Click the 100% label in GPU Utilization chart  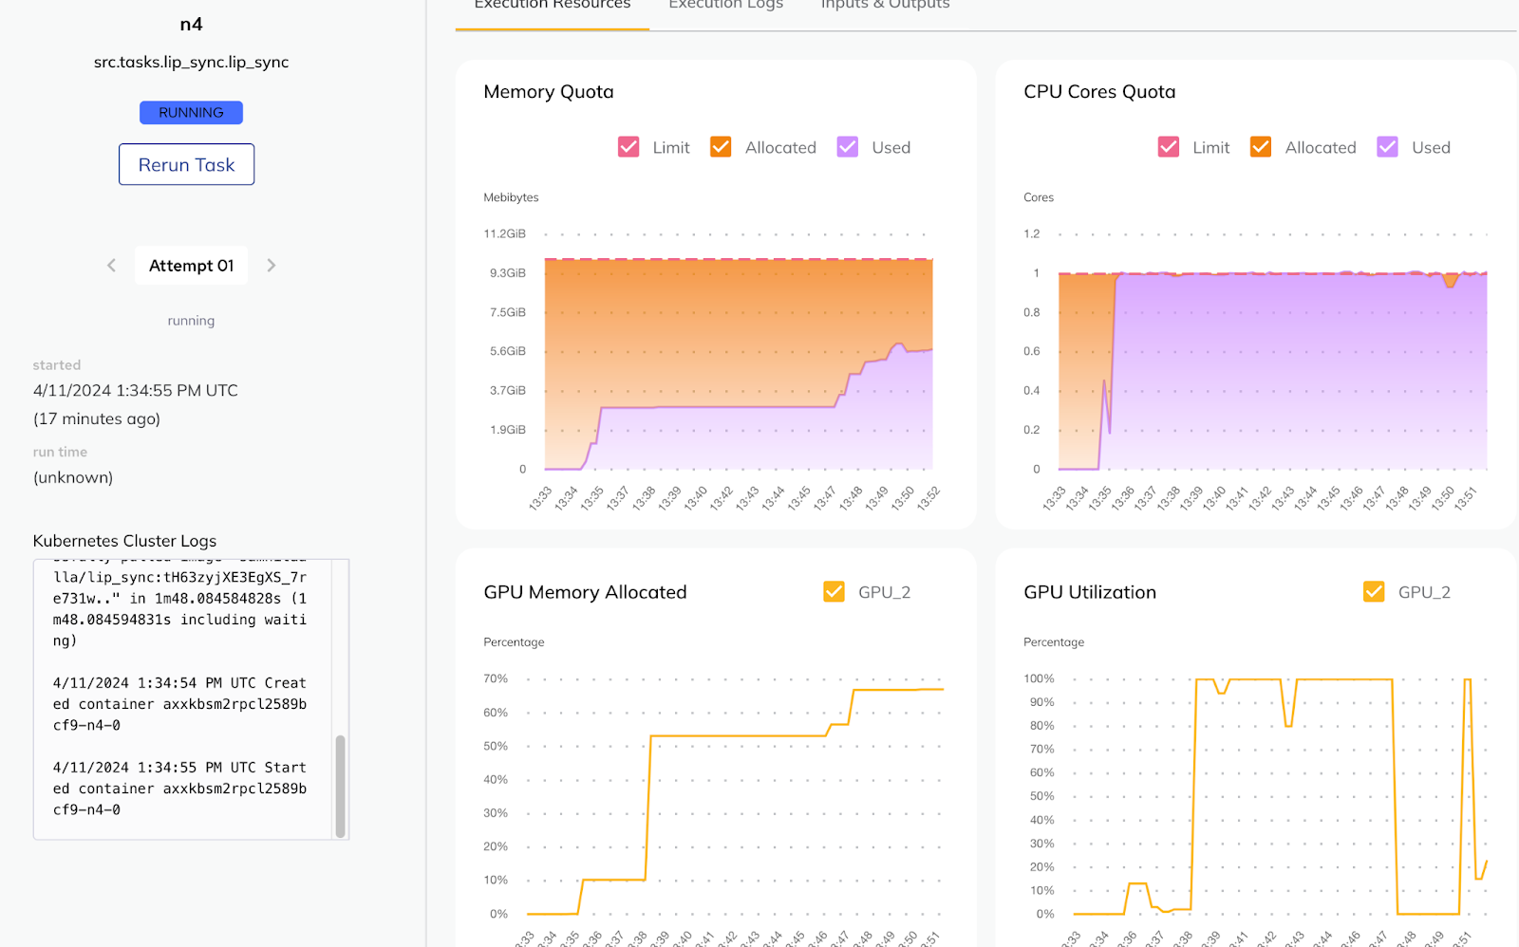pyautogui.click(x=1039, y=678)
